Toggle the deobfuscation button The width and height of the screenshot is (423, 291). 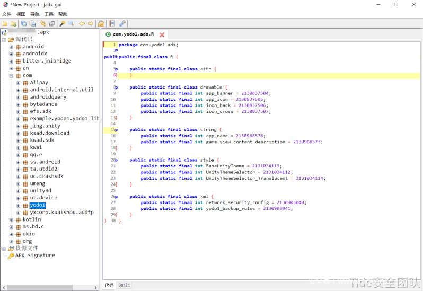pyautogui.click(x=101, y=23)
